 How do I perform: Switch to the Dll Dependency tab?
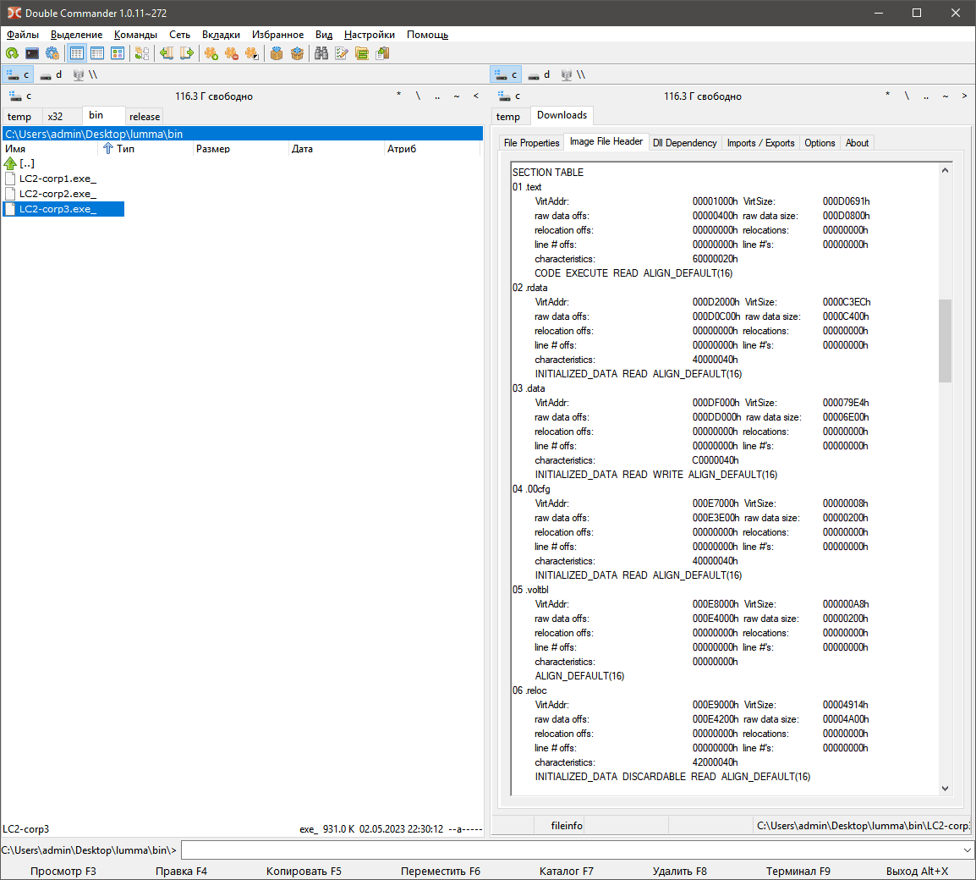pyautogui.click(x=684, y=143)
